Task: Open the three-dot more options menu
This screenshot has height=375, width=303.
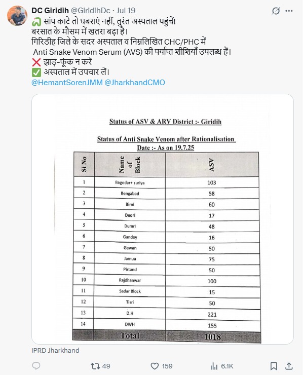Action: (x=289, y=11)
